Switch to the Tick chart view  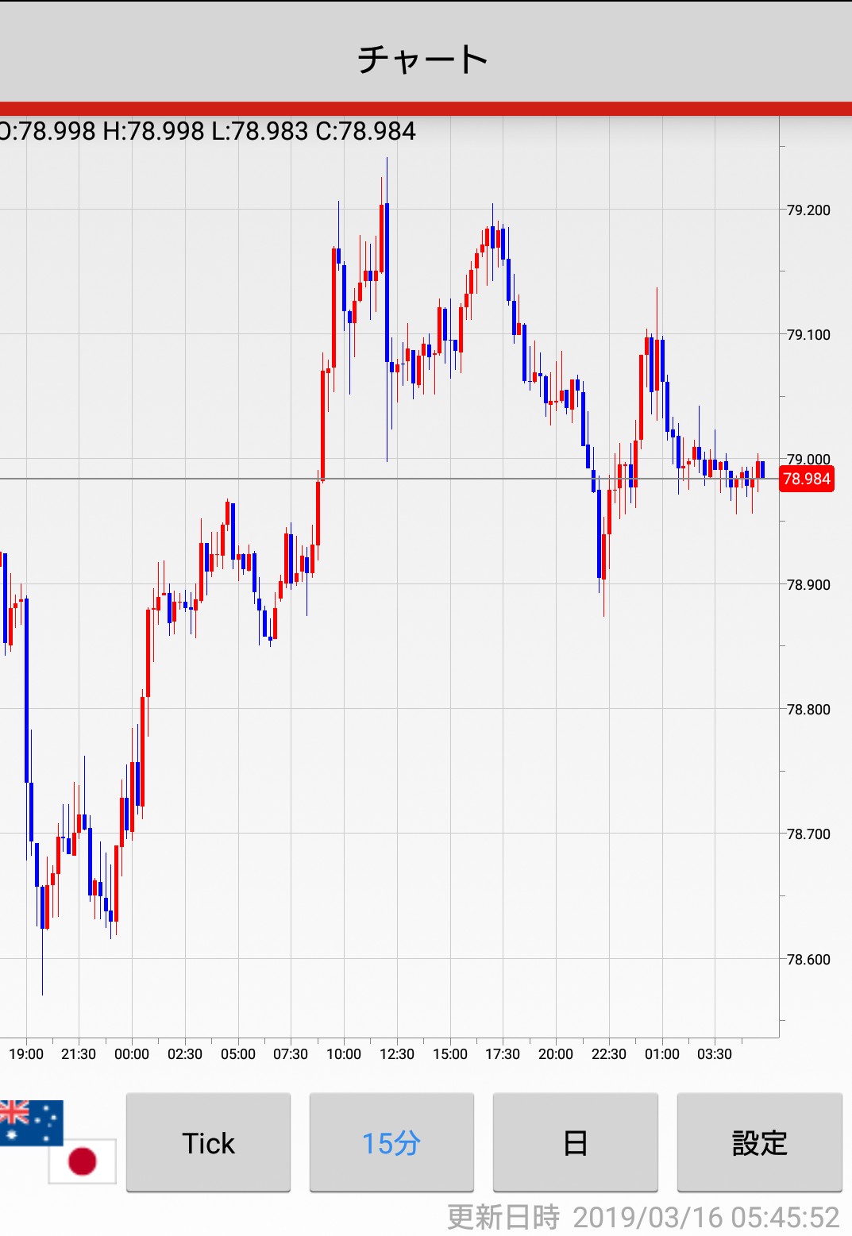point(208,1143)
